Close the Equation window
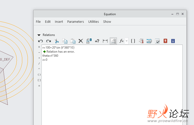Image resolution: width=194 pixels, height=125 pixels. [x=183, y=14]
